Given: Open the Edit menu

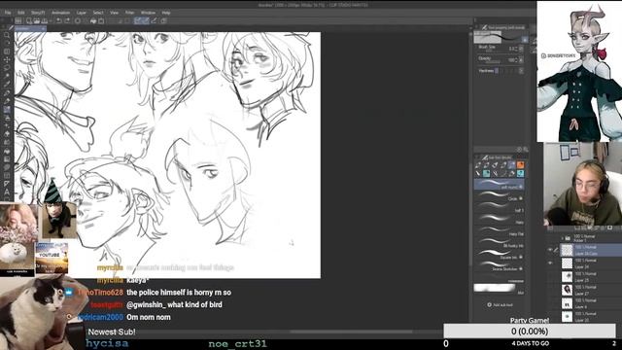Looking at the screenshot, I should (21, 13).
